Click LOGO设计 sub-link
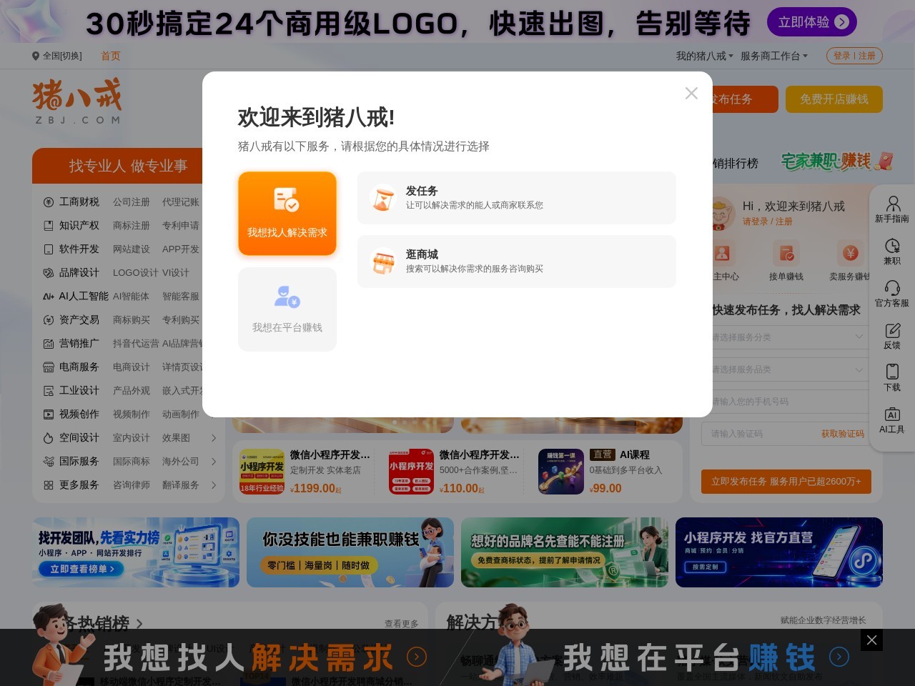The width and height of the screenshot is (915, 686). [135, 273]
